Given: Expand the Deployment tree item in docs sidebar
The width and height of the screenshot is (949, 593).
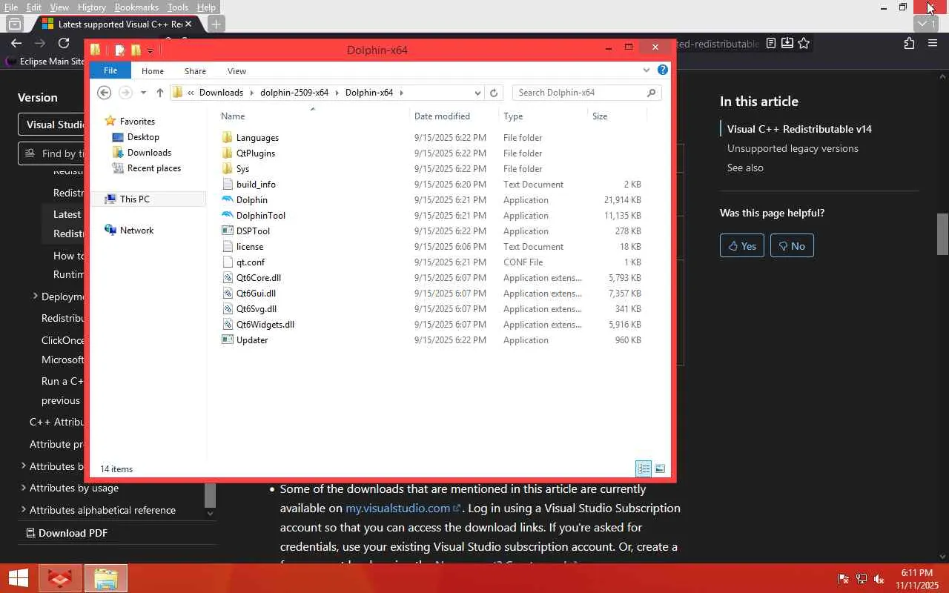Looking at the screenshot, I should pos(35,296).
